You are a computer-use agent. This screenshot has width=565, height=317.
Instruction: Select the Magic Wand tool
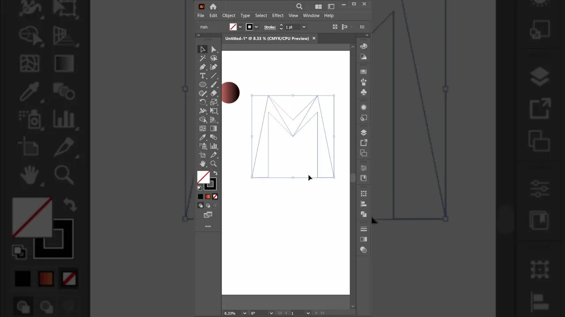click(203, 58)
